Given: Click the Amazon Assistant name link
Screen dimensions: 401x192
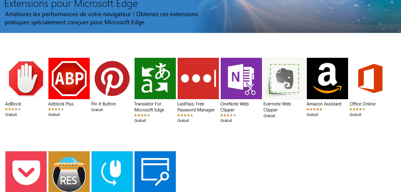Looking at the screenshot, I should click(324, 104).
